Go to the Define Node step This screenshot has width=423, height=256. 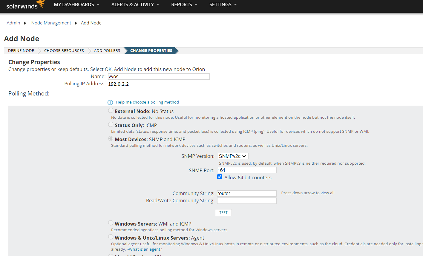(x=21, y=51)
